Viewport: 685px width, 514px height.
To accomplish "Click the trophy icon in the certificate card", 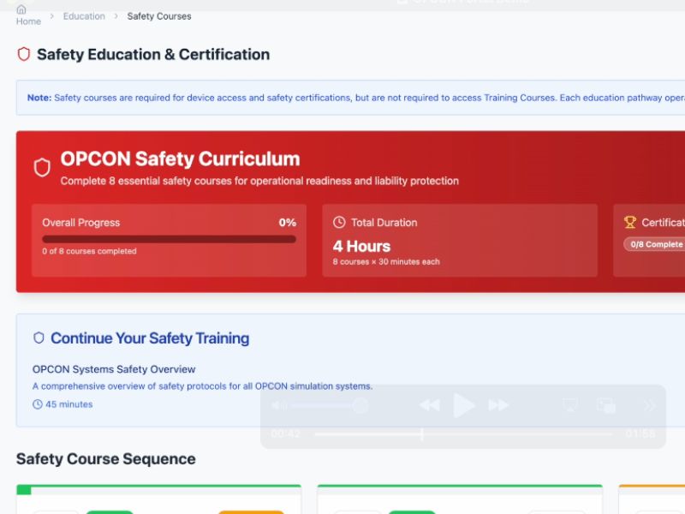I will 630,223.
